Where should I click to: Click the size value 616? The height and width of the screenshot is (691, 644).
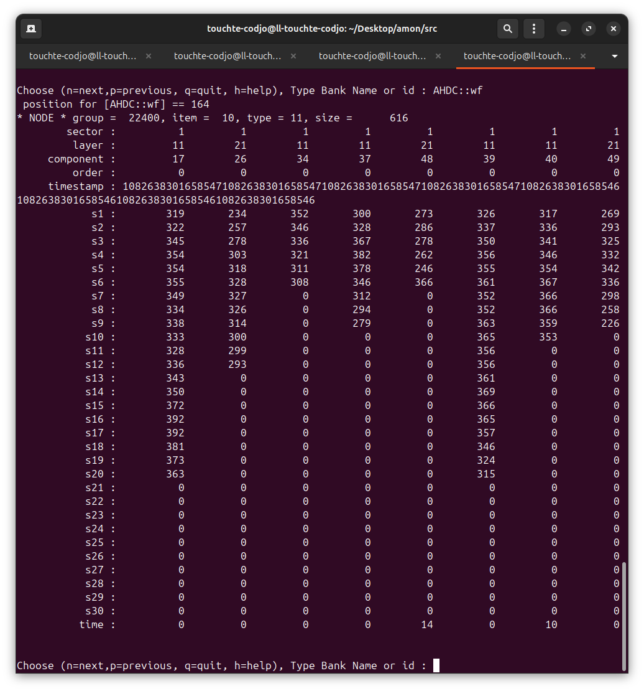tap(399, 118)
